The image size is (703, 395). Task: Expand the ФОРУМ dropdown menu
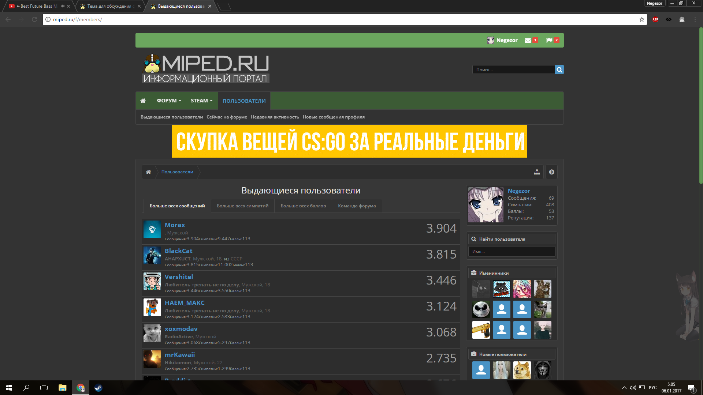tap(169, 101)
